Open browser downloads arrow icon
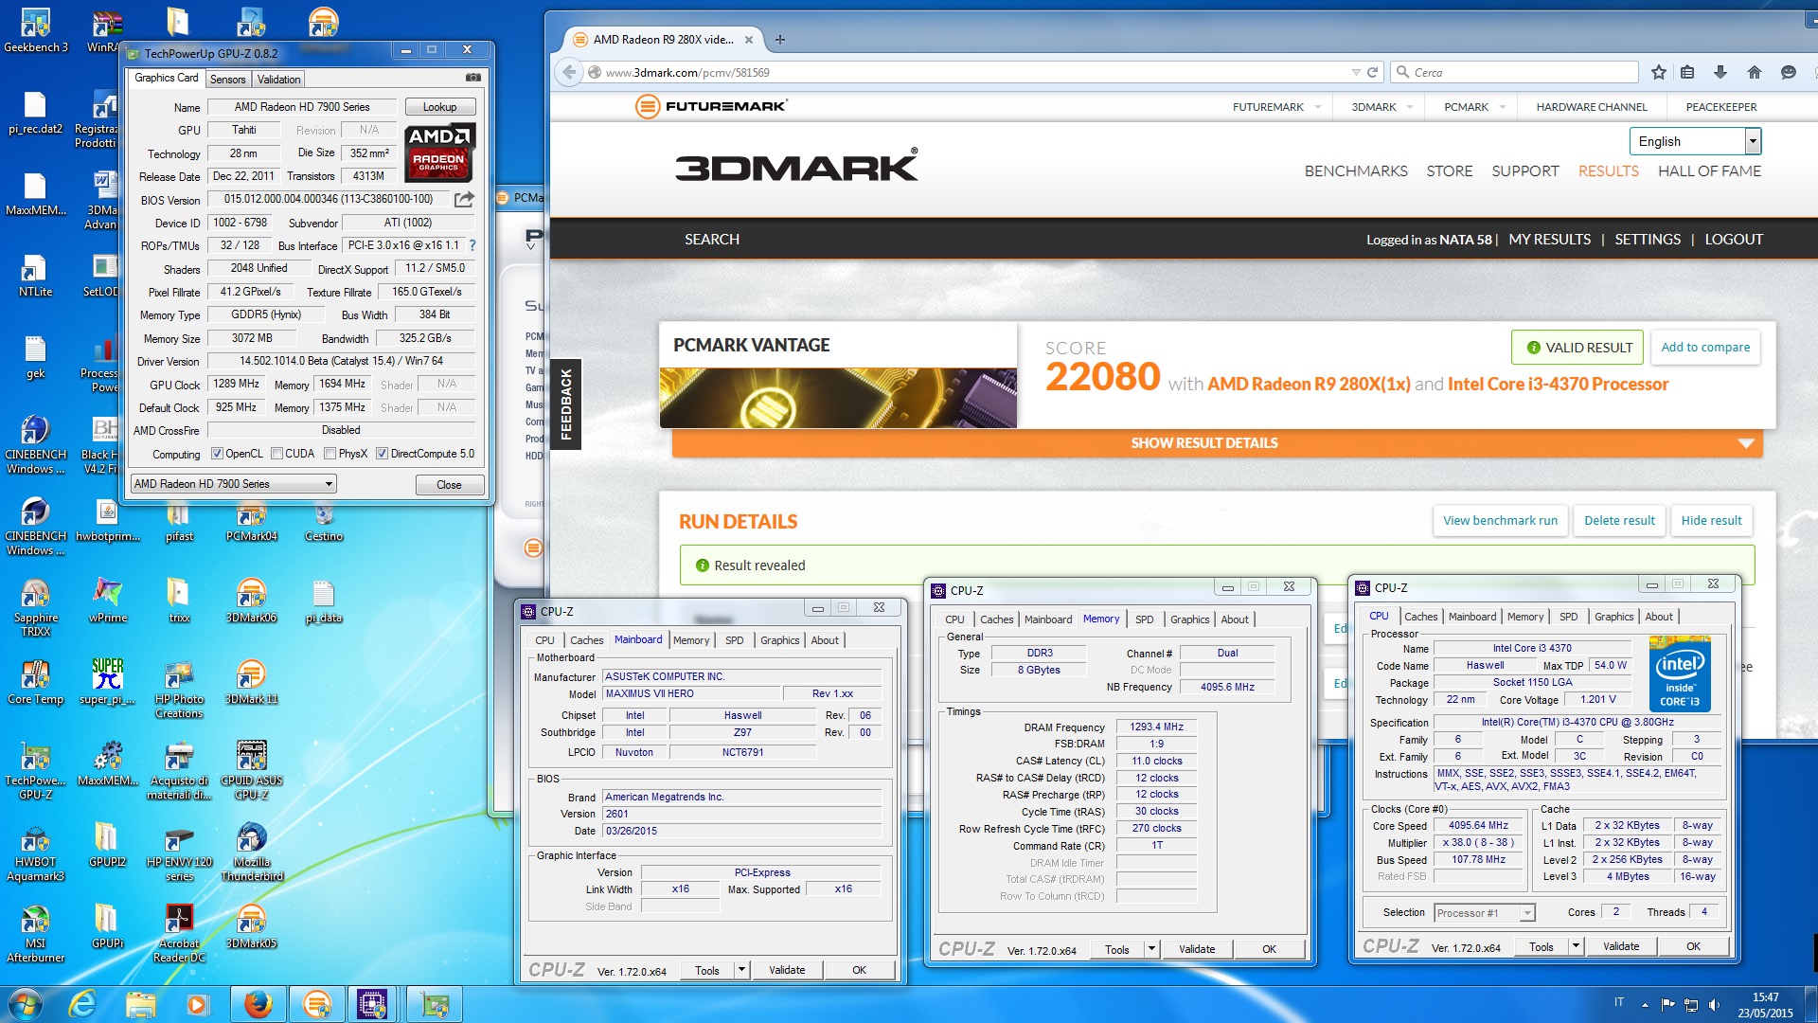 click(1720, 72)
